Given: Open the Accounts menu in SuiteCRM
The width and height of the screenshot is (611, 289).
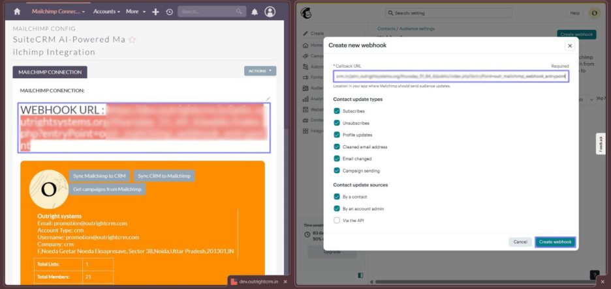Looking at the screenshot, I should 107,12.
